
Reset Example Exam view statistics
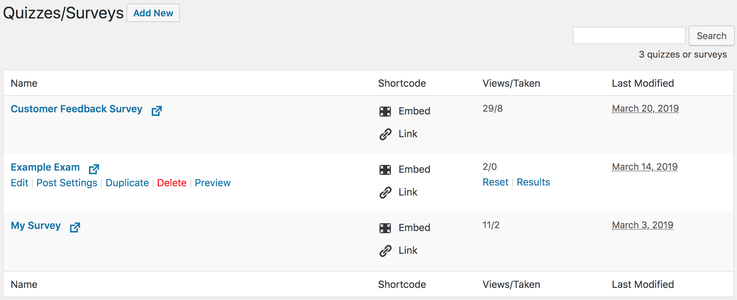click(495, 182)
